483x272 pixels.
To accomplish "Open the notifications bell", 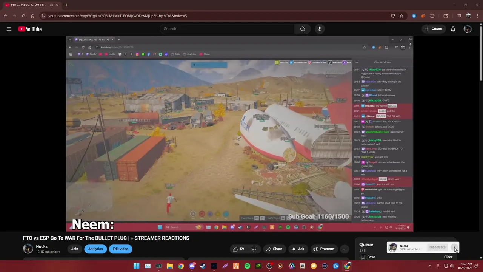I will (453, 29).
